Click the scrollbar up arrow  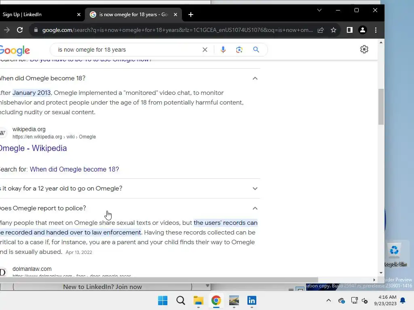point(381,42)
